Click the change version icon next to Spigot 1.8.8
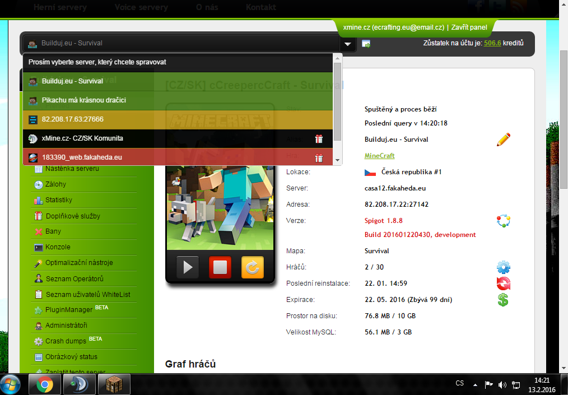The image size is (568, 395). tap(504, 221)
